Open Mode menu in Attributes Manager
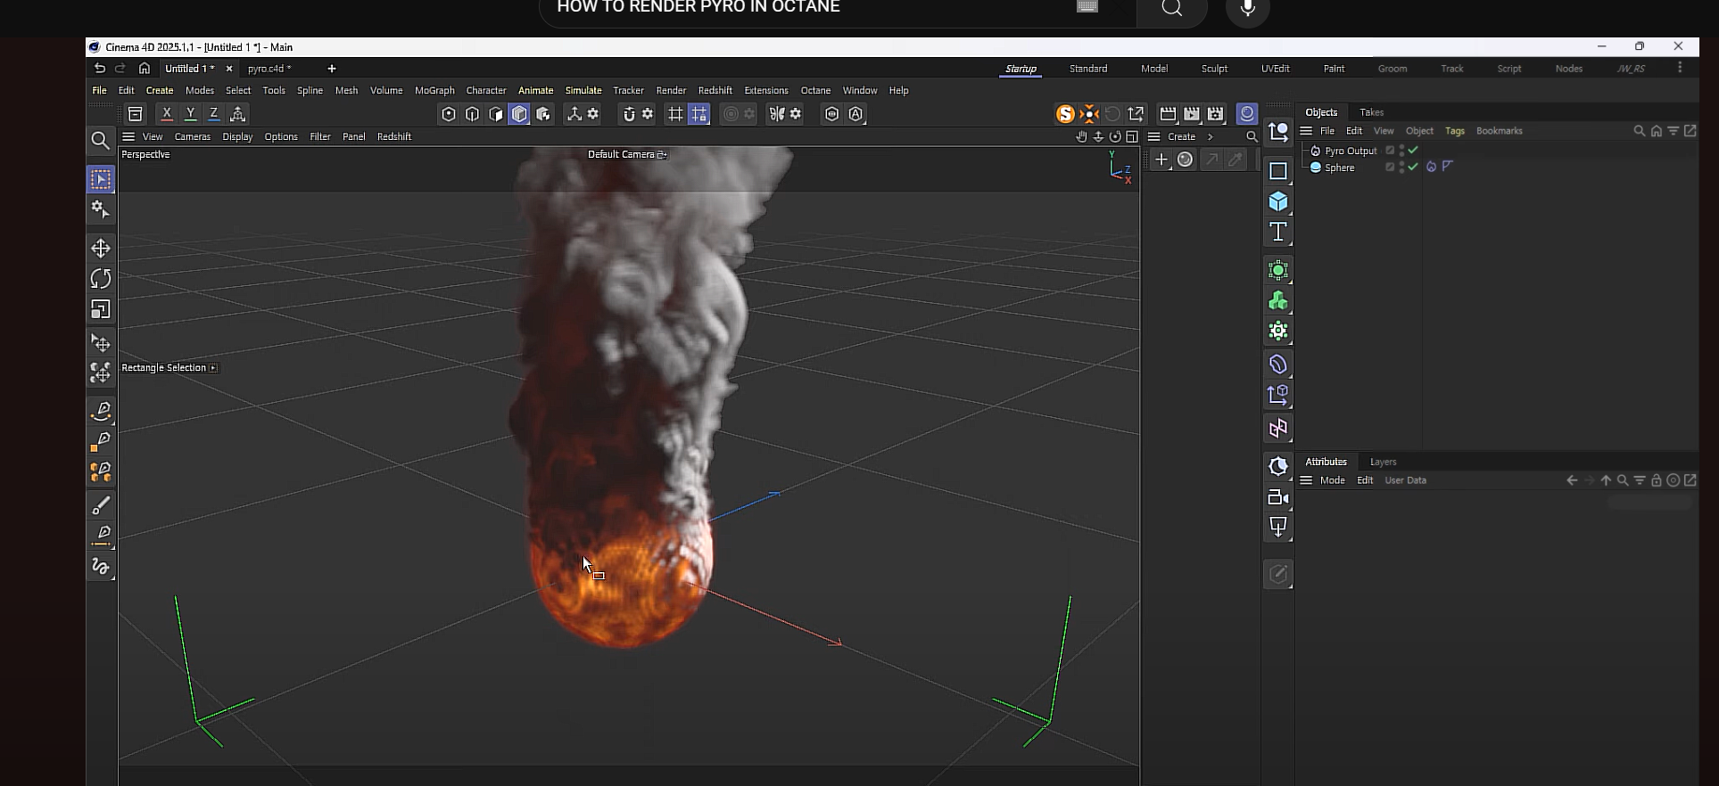 pyautogui.click(x=1332, y=480)
